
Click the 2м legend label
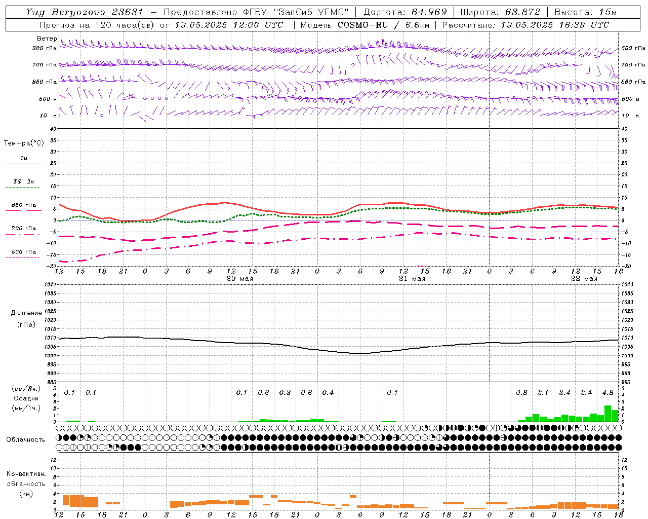click(x=24, y=159)
